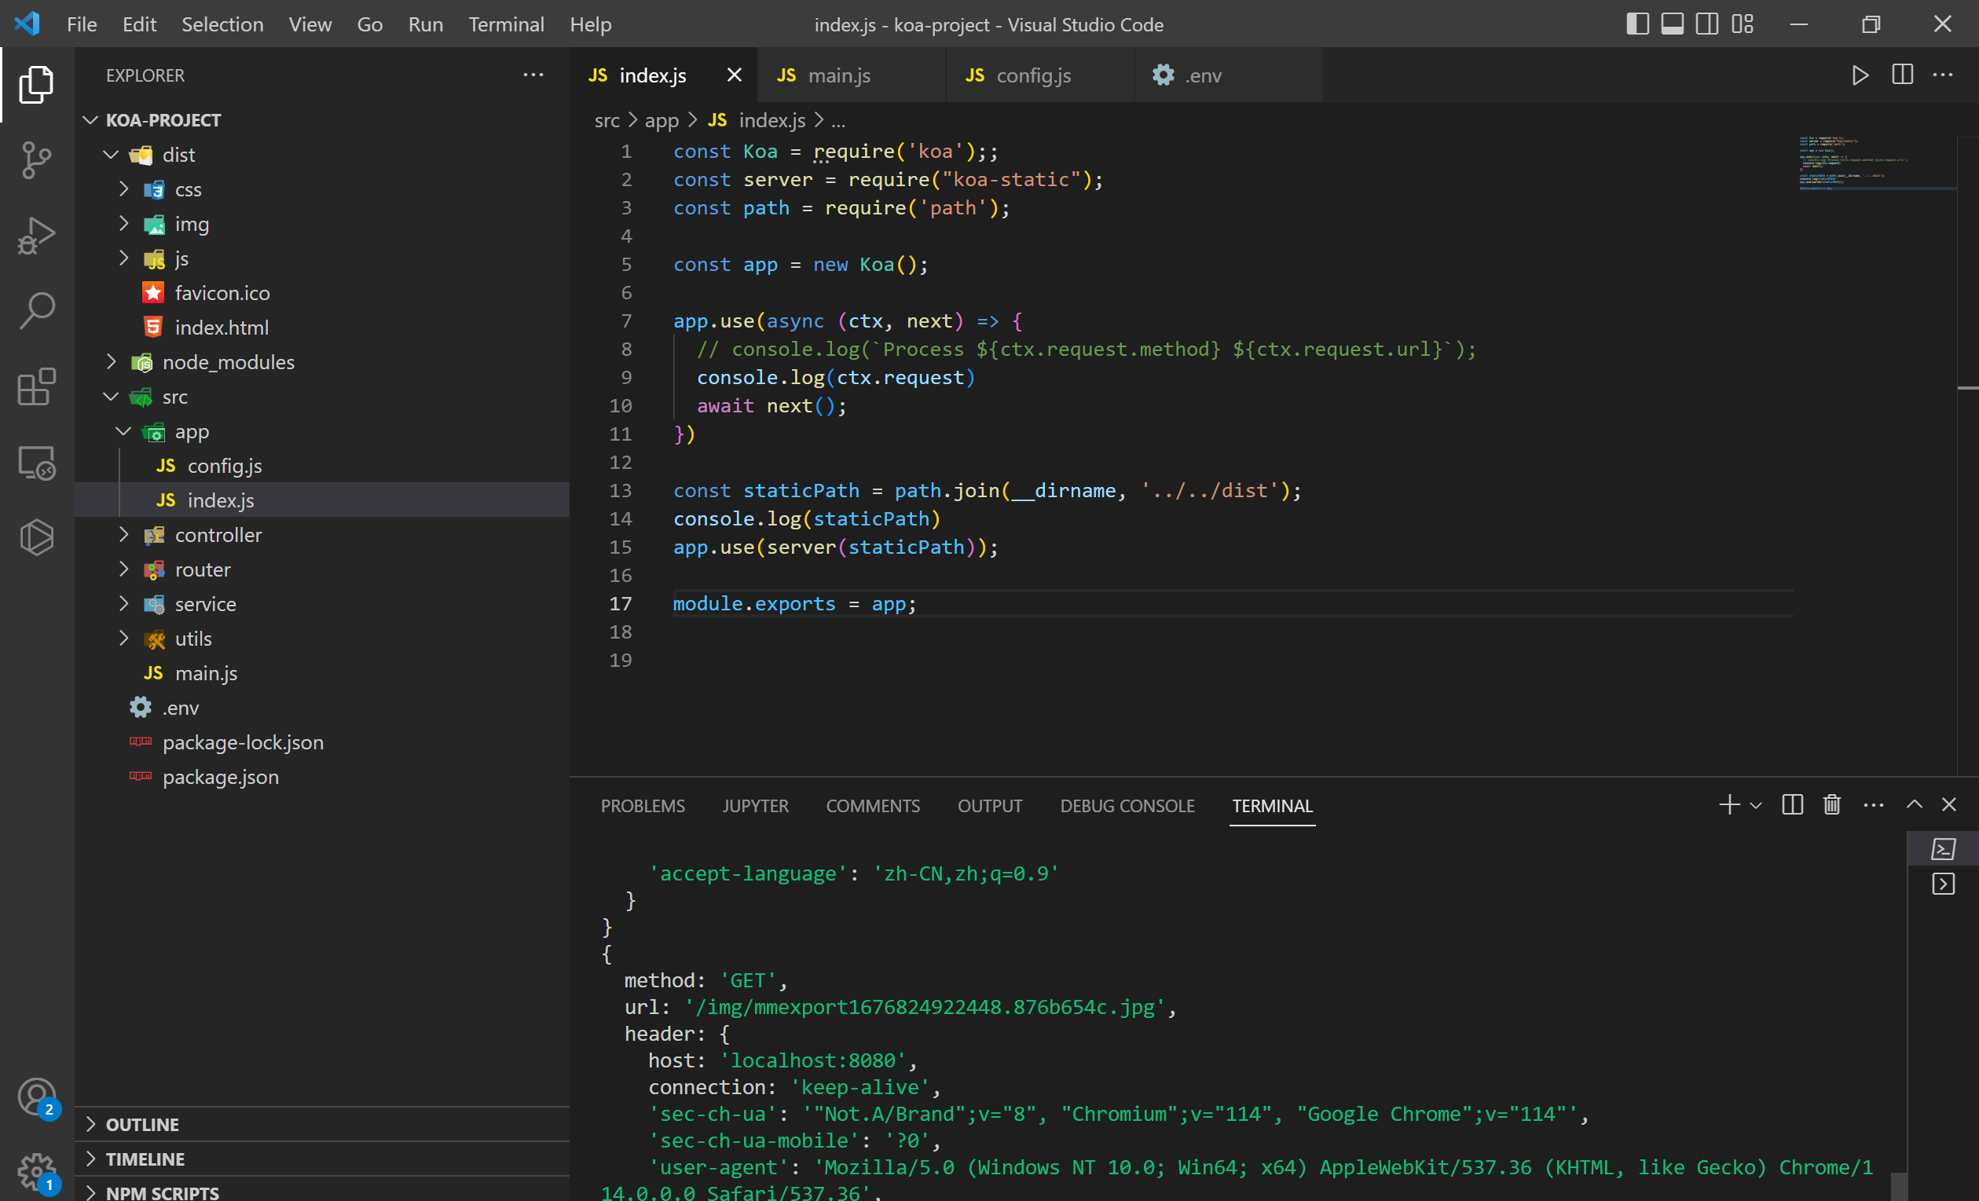Maximize panel size with up chevron
The width and height of the screenshot is (1979, 1201).
pyautogui.click(x=1915, y=804)
